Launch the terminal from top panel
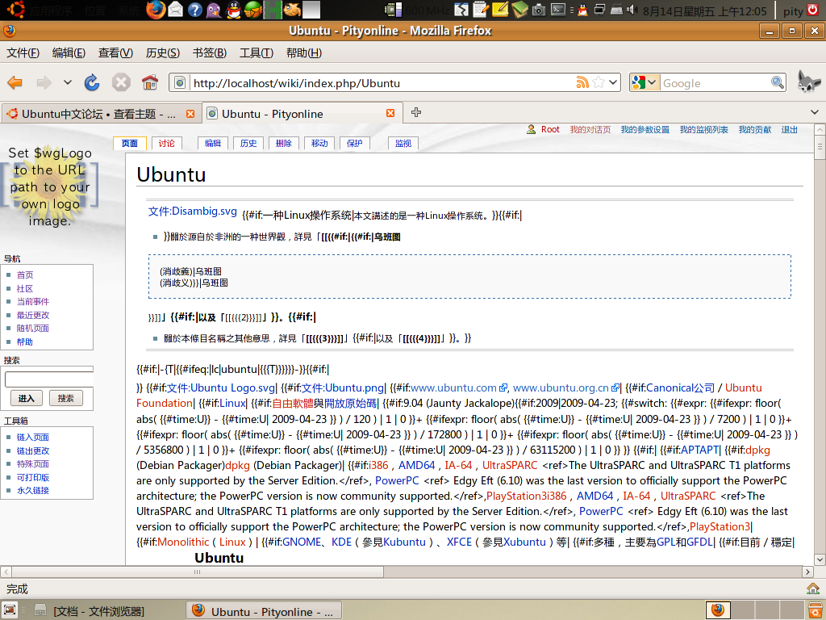 (558, 9)
